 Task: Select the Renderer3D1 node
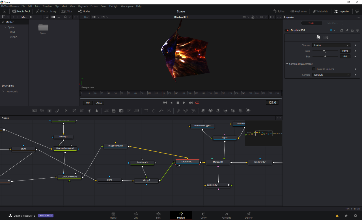click(x=260, y=162)
